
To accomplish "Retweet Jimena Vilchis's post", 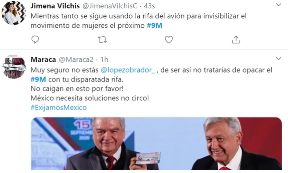I will click(102, 40).
